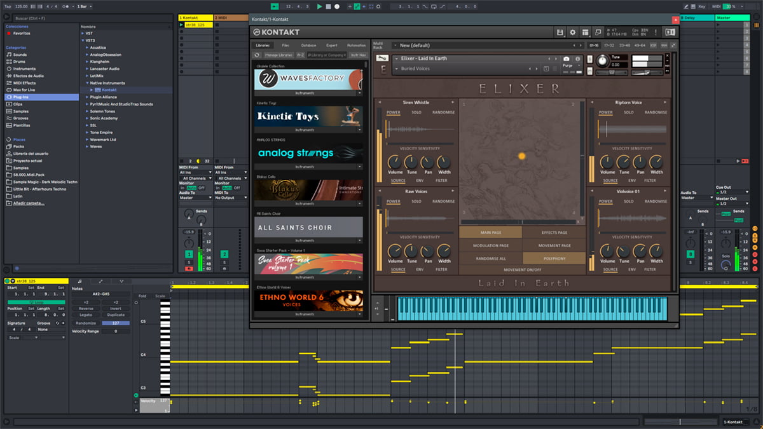Screen dimensions: 763x429
Task: Toggle POWER on Violvoice 01 layer
Action: coord(605,201)
